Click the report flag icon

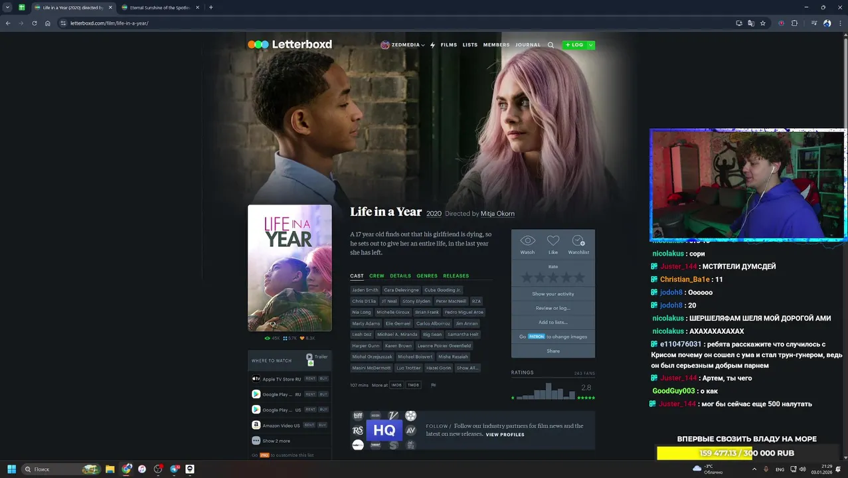tap(433, 385)
